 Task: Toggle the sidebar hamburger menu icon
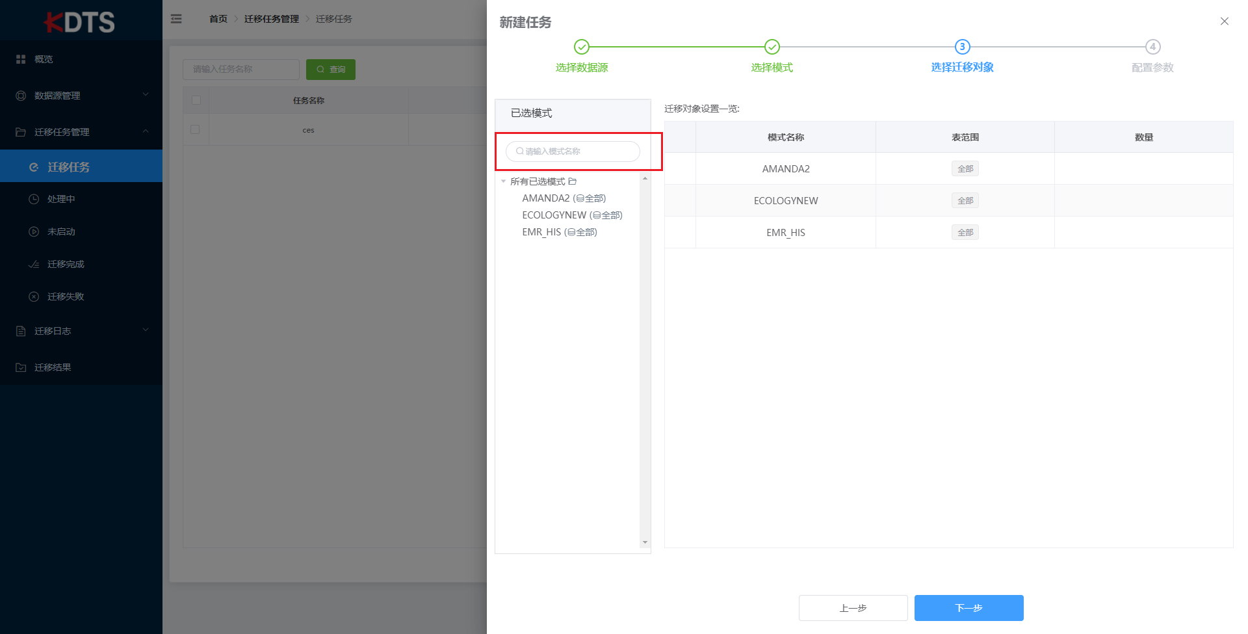click(176, 19)
